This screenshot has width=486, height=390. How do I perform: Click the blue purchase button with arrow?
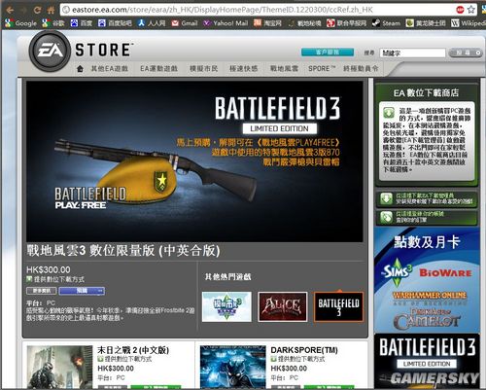point(82,291)
